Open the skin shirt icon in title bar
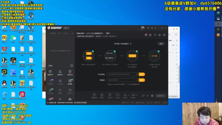This screenshot has width=222, height=125. [x=152, y=28]
